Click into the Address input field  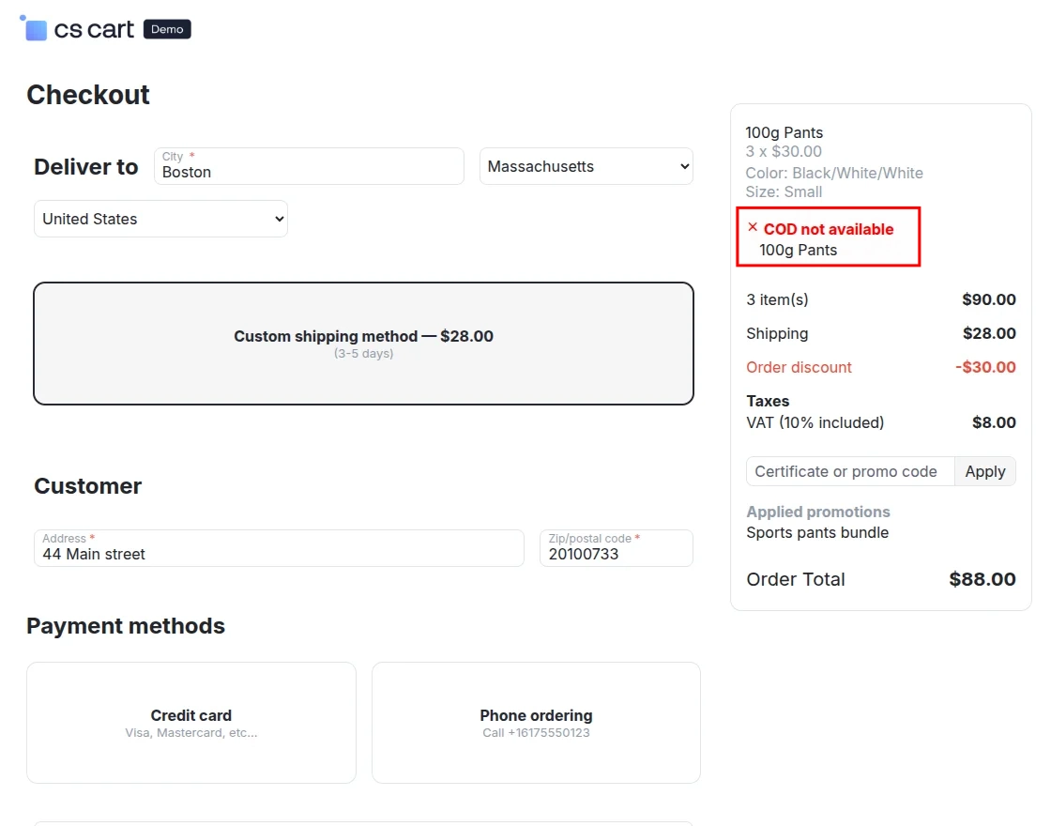(279, 554)
